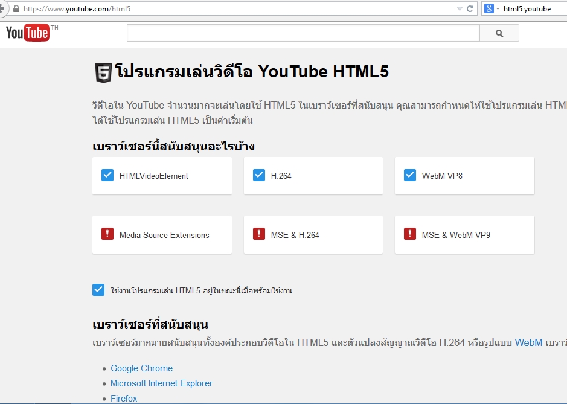Click the HTMLVideoElement checkmark icon

point(107,175)
